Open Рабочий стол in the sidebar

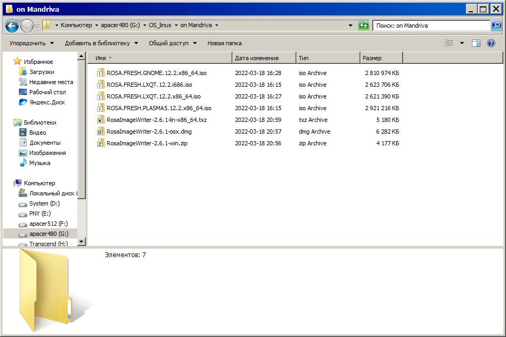[x=47, y=92]
